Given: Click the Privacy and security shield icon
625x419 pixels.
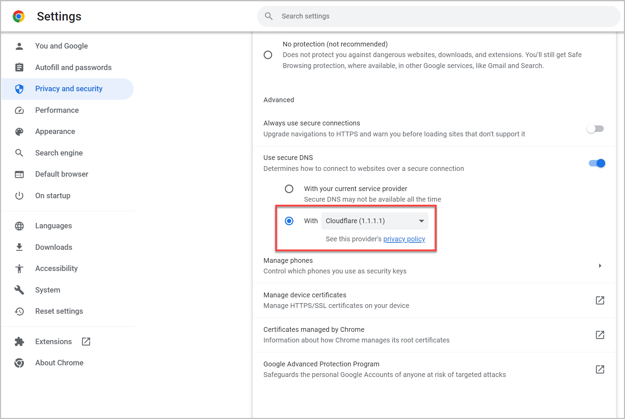Looking at the screenshot, I should tap(19, 89).
